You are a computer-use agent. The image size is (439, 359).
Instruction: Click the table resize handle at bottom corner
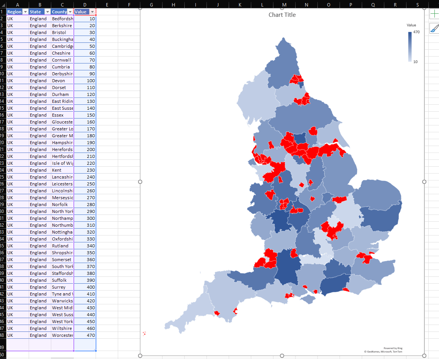pyautogui.click(x=96, y=351)
